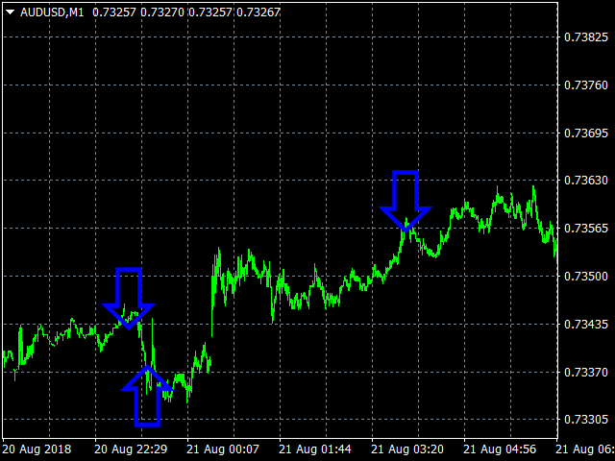Screen dimensions: 615x461
Task: Click the 0.73695 price level on axis
Action: point(587,133)
